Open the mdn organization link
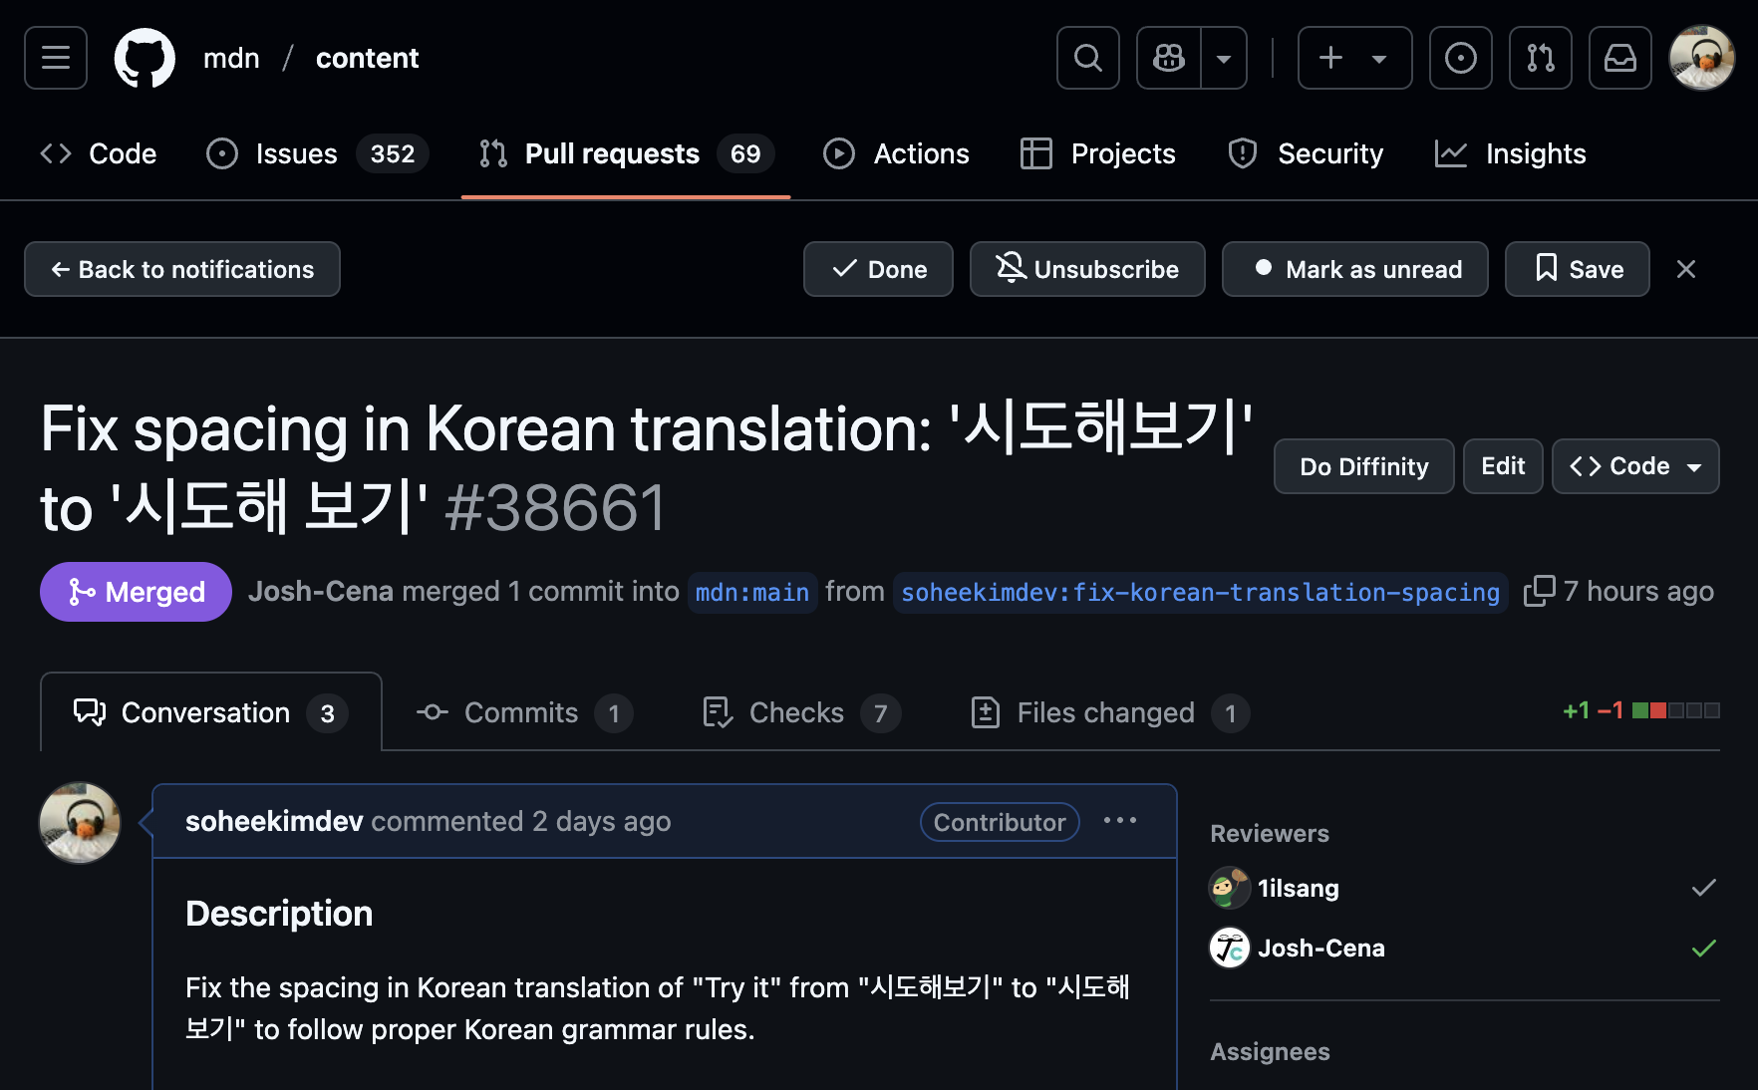Viewport: 1758px width, 1090px height. (x=231, y=58)
